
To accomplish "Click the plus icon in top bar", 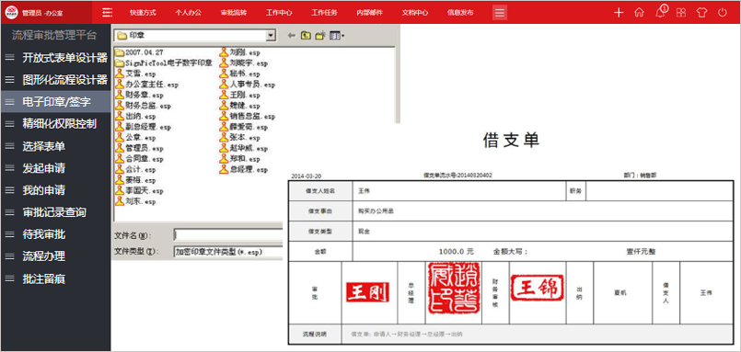I will point(619,13).
